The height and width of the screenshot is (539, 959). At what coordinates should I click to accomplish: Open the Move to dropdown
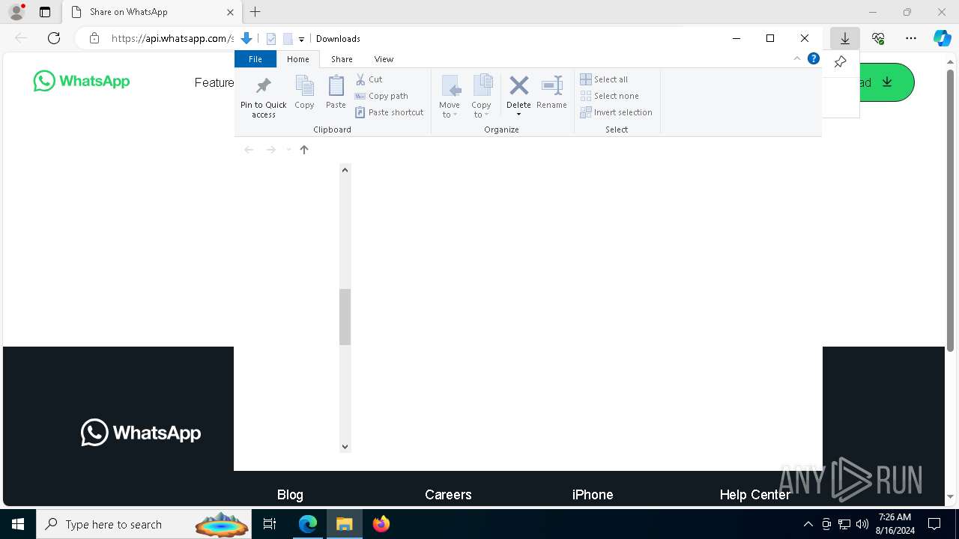point(450,96)
